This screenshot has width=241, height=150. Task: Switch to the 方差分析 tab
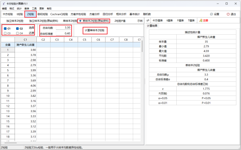(94, 14)
